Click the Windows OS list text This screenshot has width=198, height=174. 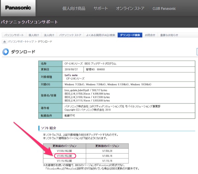click(x=108, y=84)
